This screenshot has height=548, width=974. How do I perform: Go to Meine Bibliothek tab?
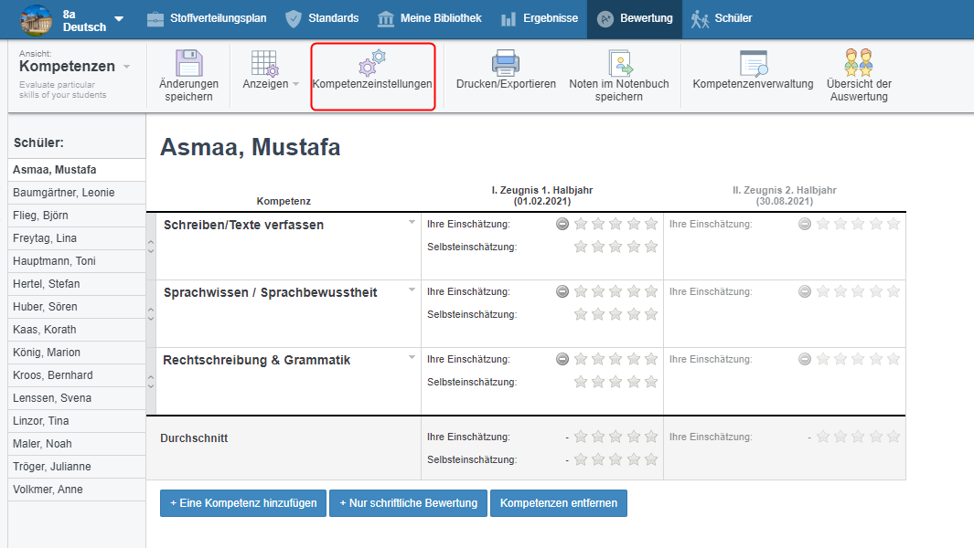(429, 18)
